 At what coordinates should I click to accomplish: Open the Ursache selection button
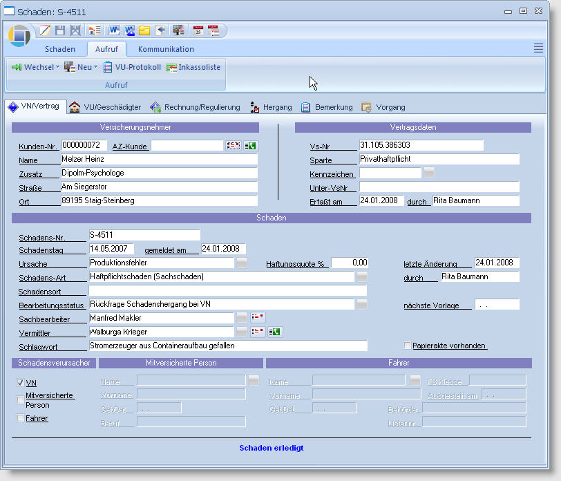pyautogui.click(x=242, y=263)
